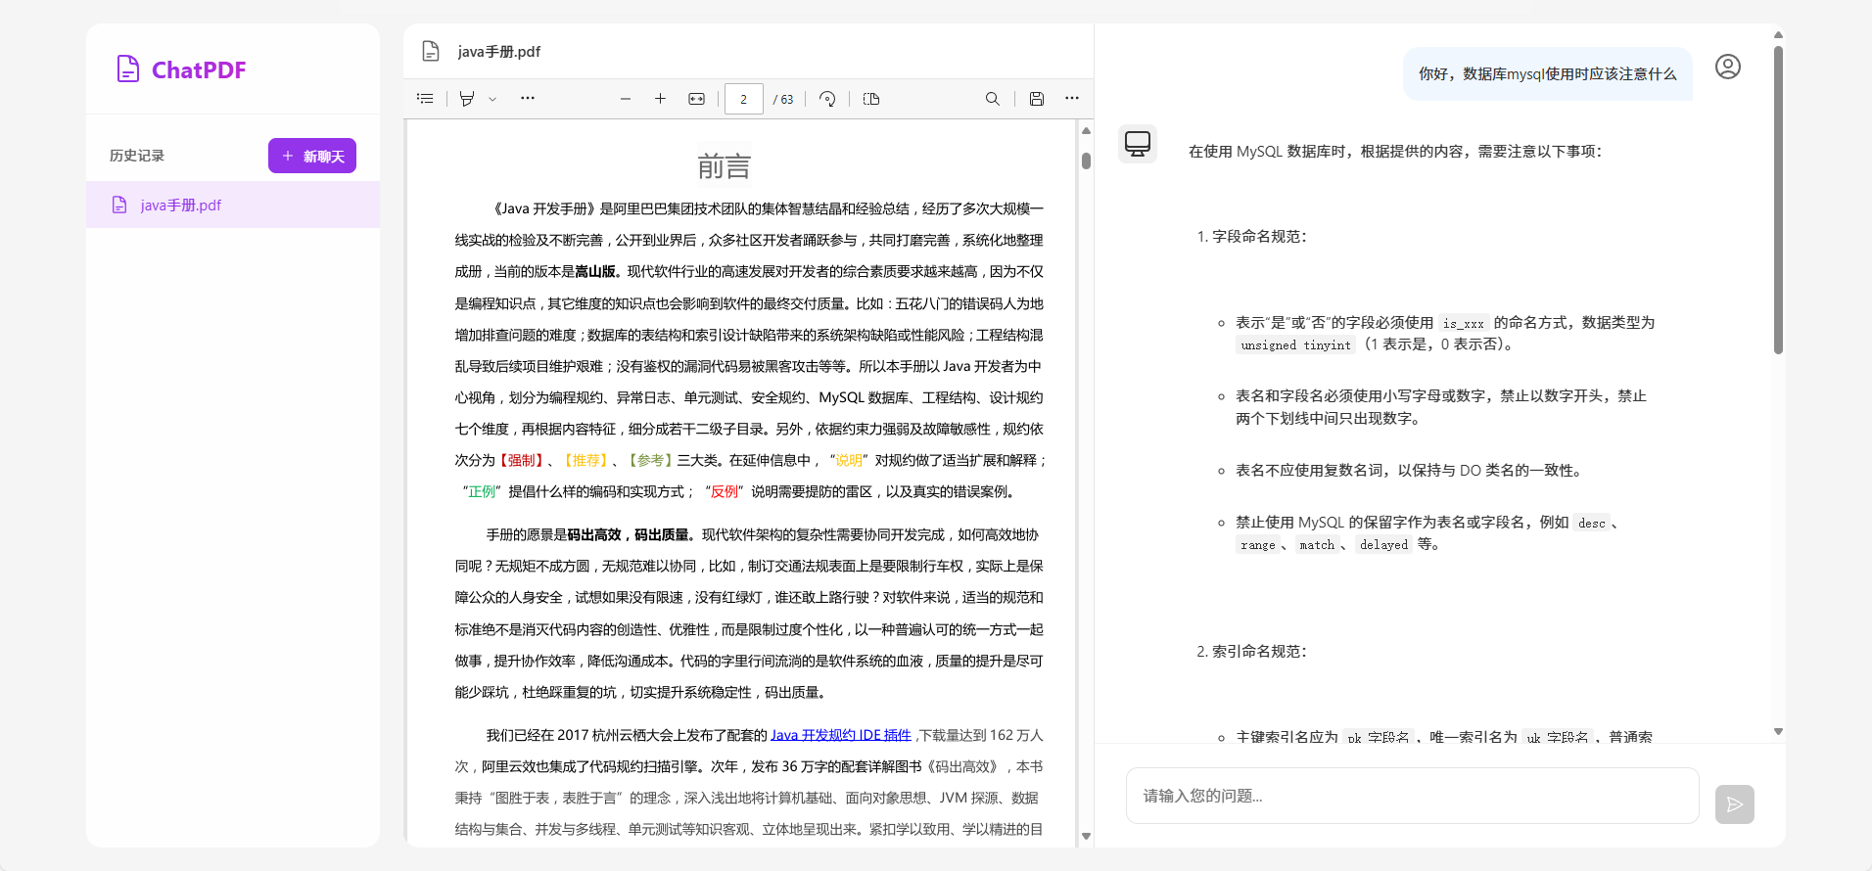Open java手册.pdf in history list
The image size is (1872, 871).
233,205
